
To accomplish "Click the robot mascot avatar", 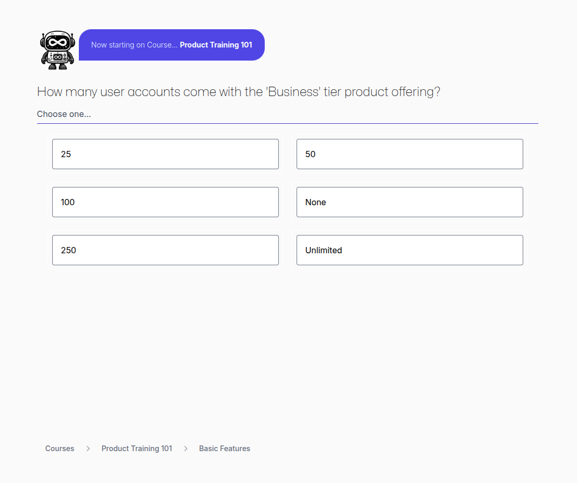I will (58, 50).
